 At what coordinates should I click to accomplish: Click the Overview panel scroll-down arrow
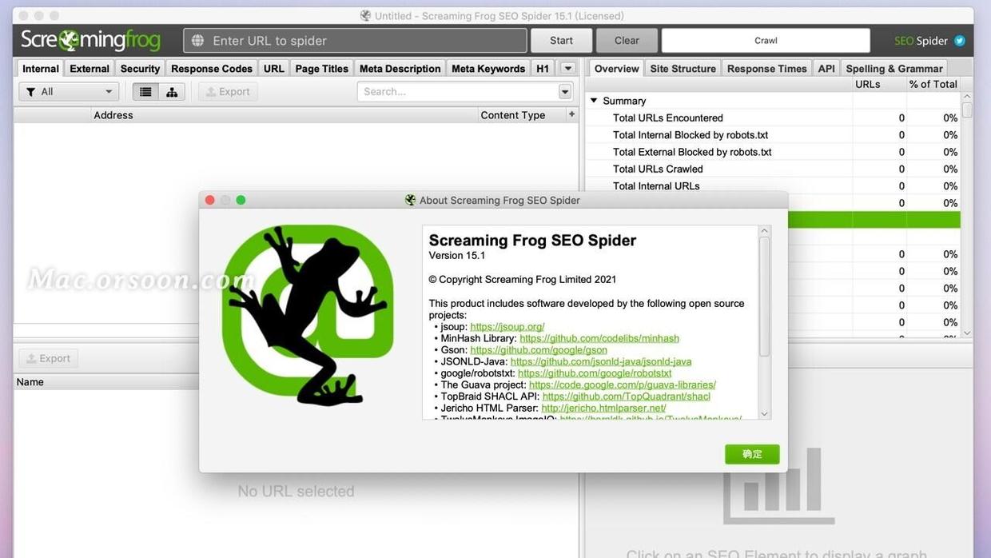coord(967,333)
